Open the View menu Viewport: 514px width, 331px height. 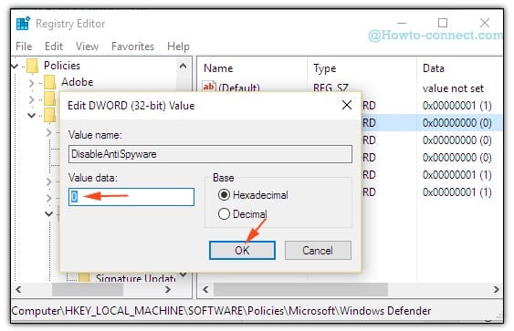pos(88,47)
